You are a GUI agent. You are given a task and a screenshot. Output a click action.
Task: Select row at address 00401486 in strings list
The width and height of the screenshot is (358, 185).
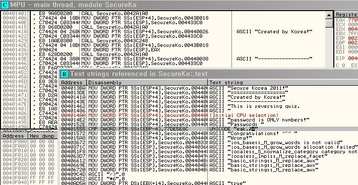(x=209, y=111)
